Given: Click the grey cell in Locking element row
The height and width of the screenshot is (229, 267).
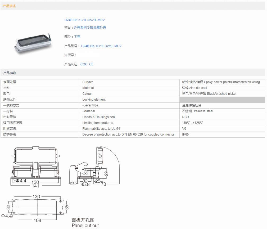Looking at the screenshot, I should (222, 100).
